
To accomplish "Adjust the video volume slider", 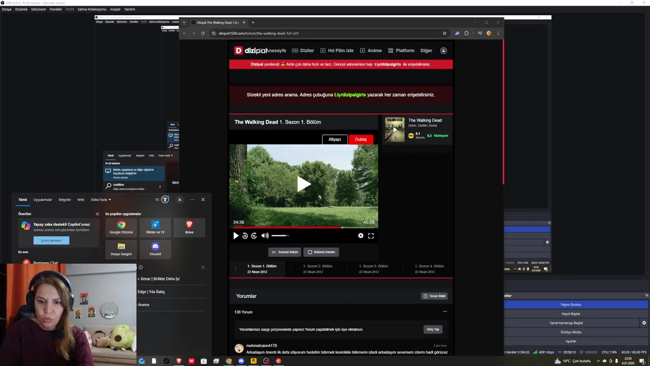I will pos(280,236).
